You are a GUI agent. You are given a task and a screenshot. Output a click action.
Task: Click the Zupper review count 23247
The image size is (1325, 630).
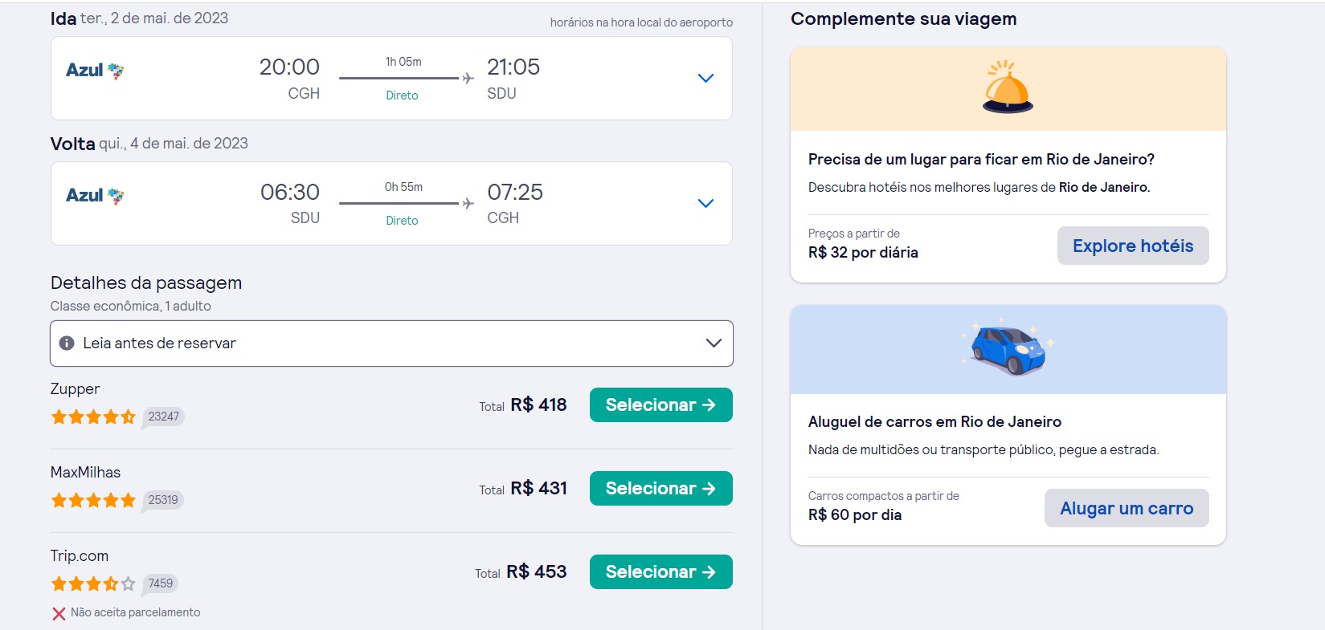163,417
